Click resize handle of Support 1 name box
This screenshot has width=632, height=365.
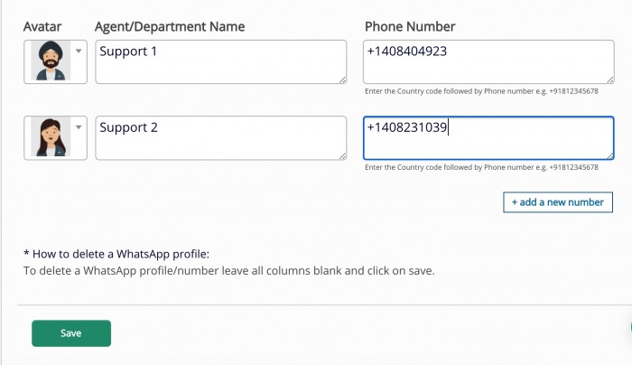342,80
